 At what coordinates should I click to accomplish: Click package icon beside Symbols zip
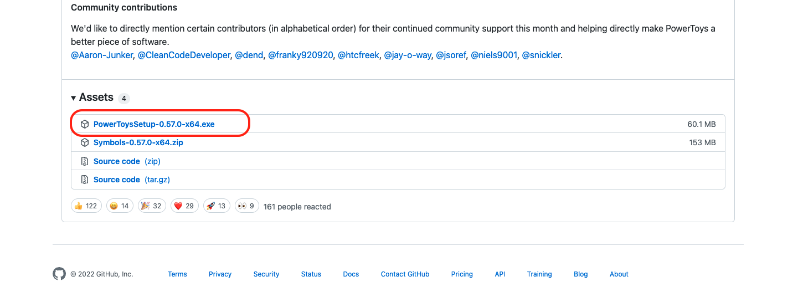point(85,142)
